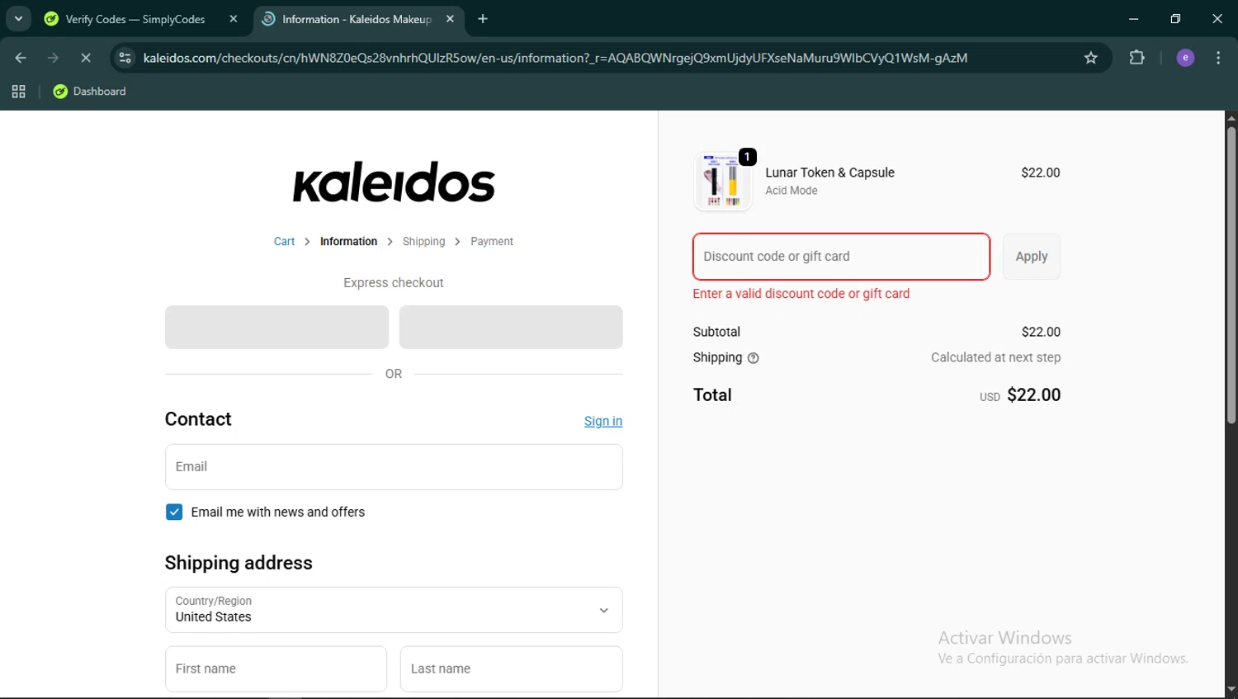Focus the Last name field
Screen dimensions: 1238x699
[511, 669]
